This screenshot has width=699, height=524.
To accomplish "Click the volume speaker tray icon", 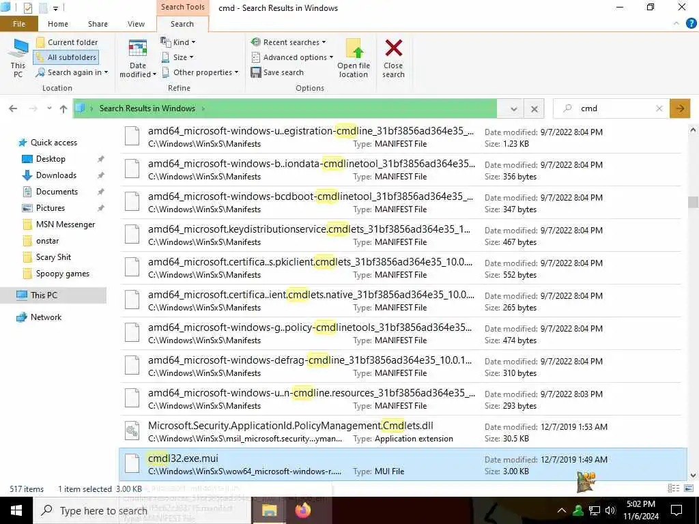I will coord(610,510).
